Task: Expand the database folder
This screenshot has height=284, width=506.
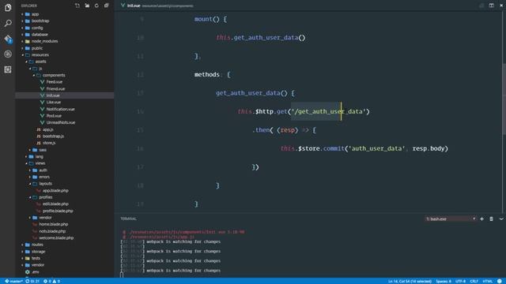Action: pos(40,35)
